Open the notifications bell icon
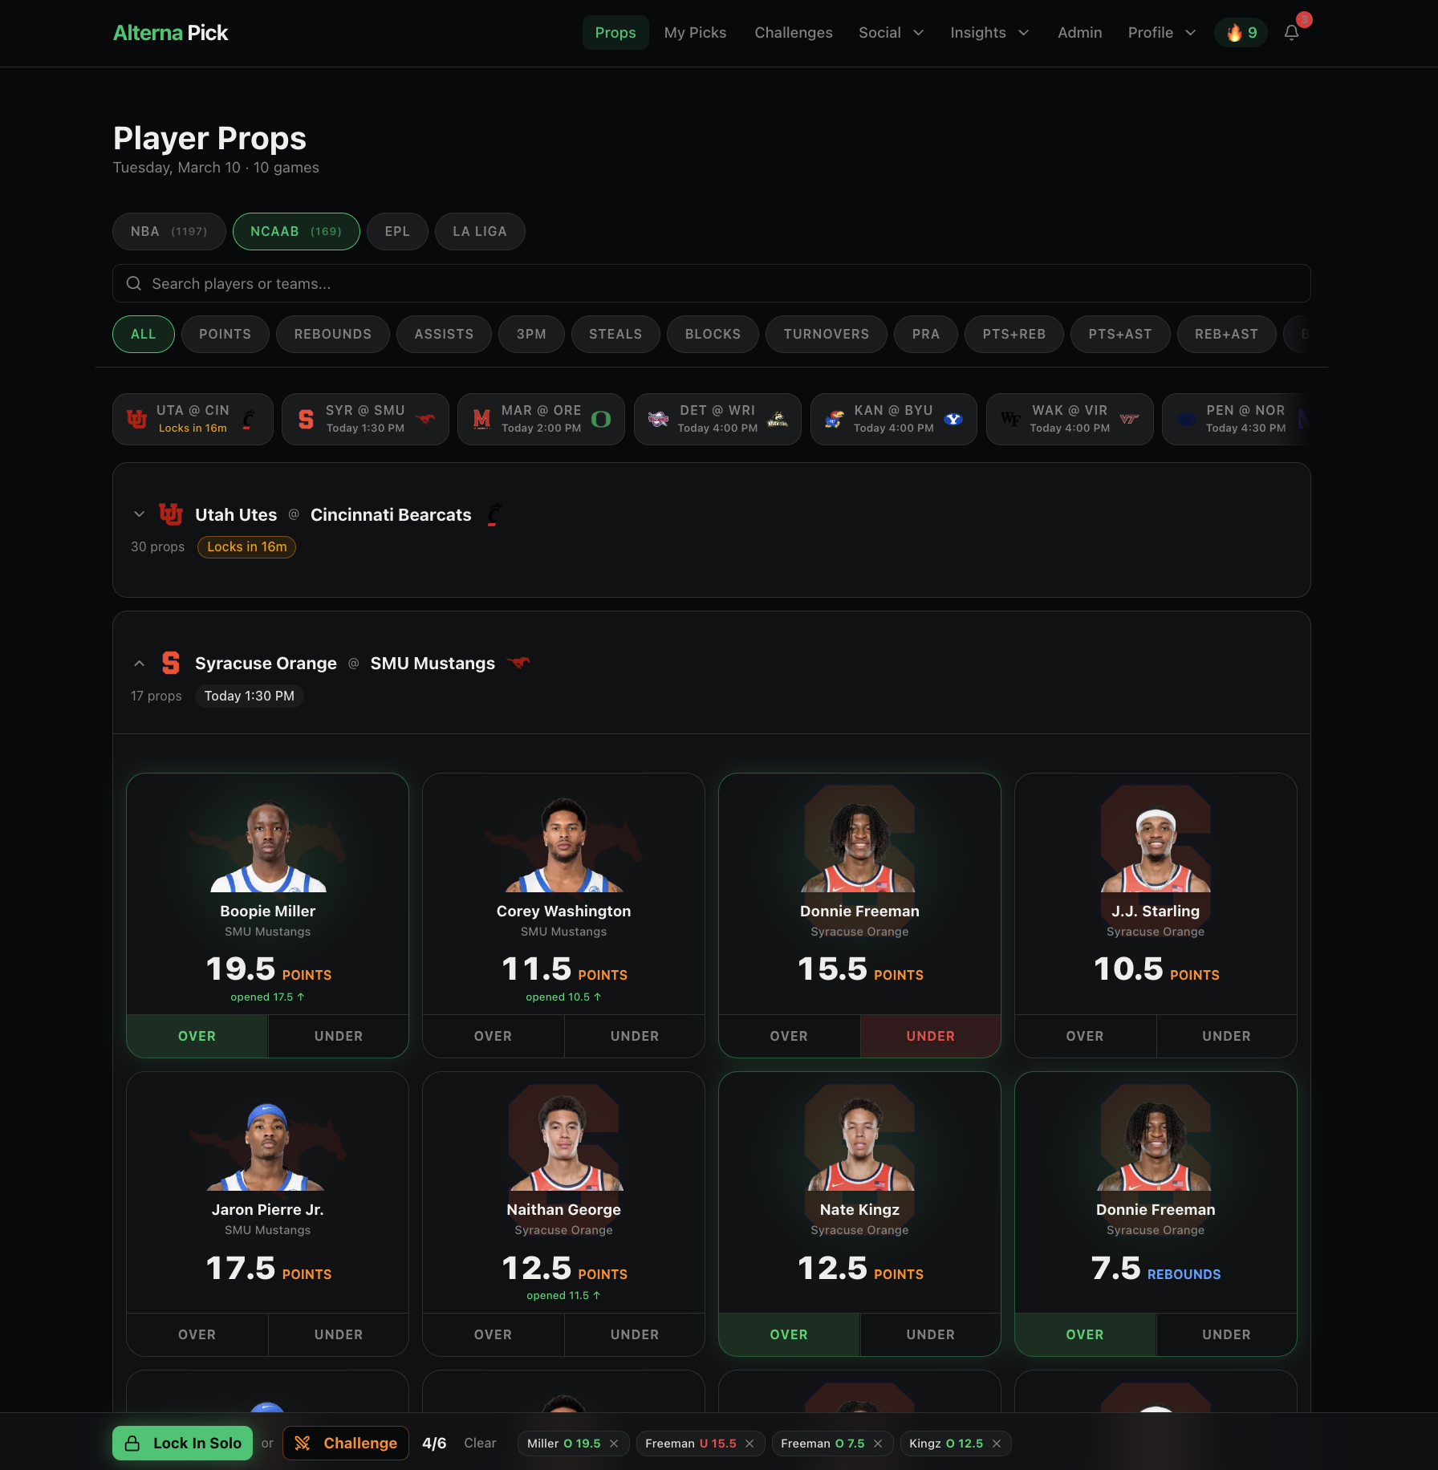 pyautogui.click(x=1291, y=33)
